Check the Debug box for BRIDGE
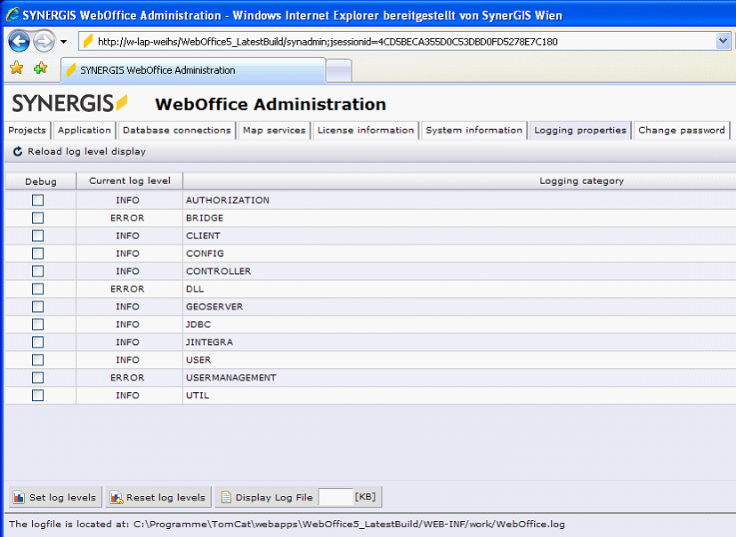This screenshot has height=537, width=736. (37, 218)
